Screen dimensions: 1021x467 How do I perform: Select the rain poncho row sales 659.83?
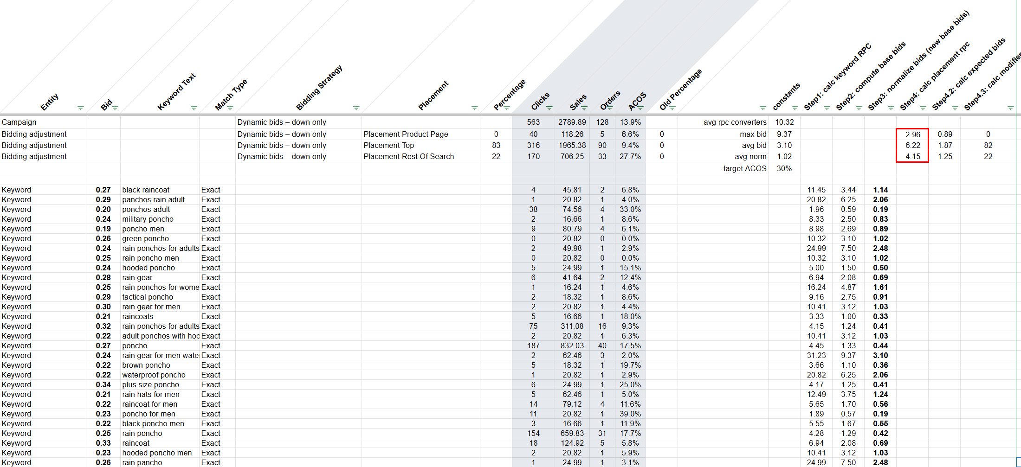(x=572, y=433)
